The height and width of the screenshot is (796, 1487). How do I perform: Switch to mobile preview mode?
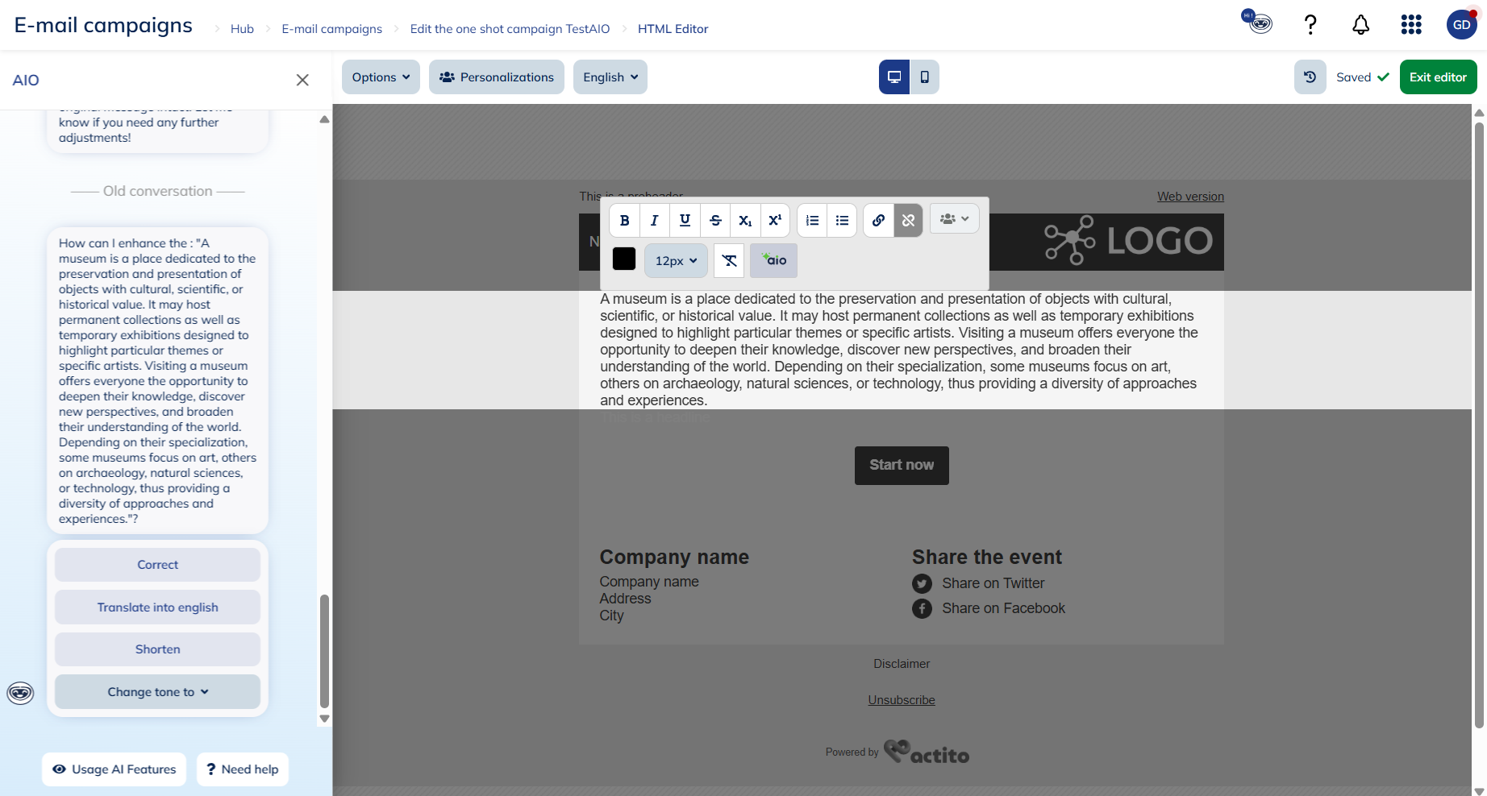tap(924, 77)
